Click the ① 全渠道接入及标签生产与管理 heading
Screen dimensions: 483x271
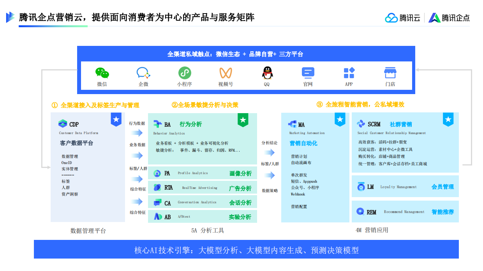click(x=95, y=105)
